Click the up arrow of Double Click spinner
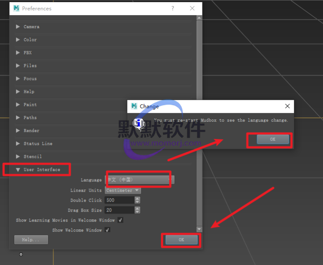The width and height of the screenshot is (323, 265). coord(138,199)
